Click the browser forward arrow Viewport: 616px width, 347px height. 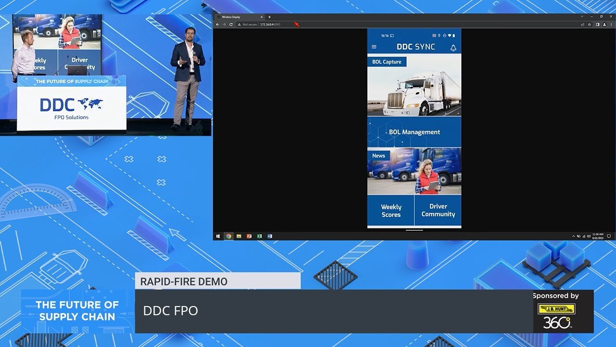coord(224,24)
